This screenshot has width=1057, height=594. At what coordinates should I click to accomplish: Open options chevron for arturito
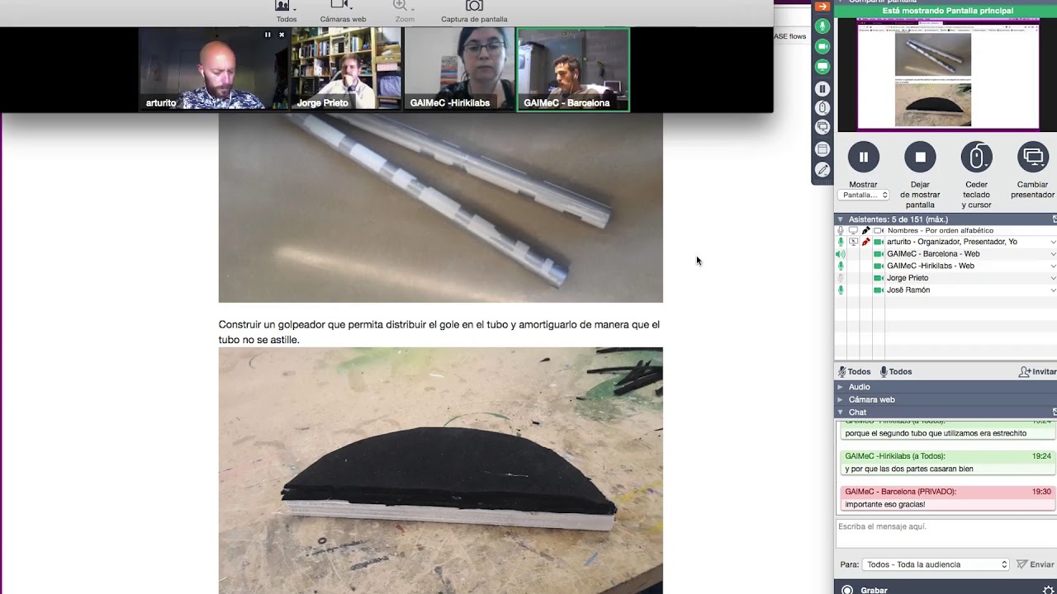pos(1053,242)
